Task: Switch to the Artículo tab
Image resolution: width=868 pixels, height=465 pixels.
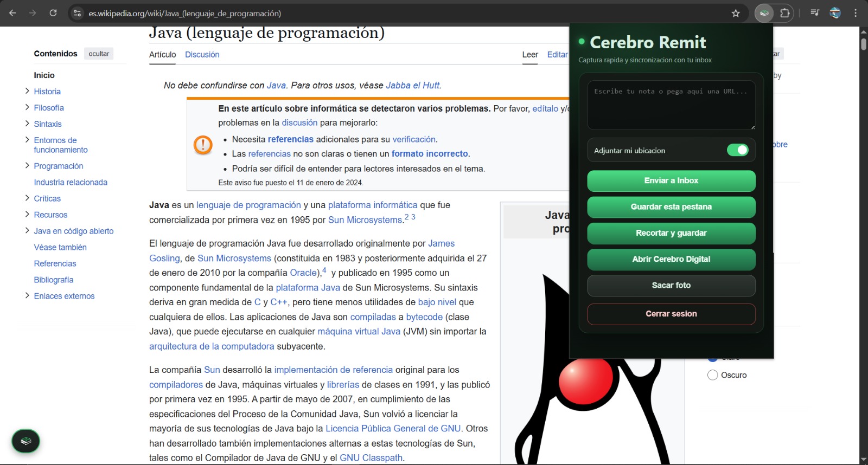Action: tap(163, 55)
